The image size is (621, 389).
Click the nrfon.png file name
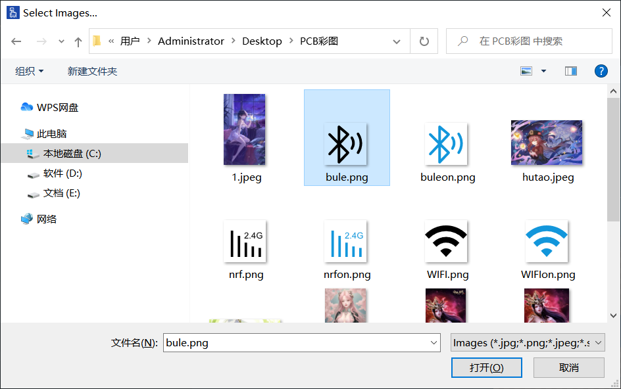[347, 275]
